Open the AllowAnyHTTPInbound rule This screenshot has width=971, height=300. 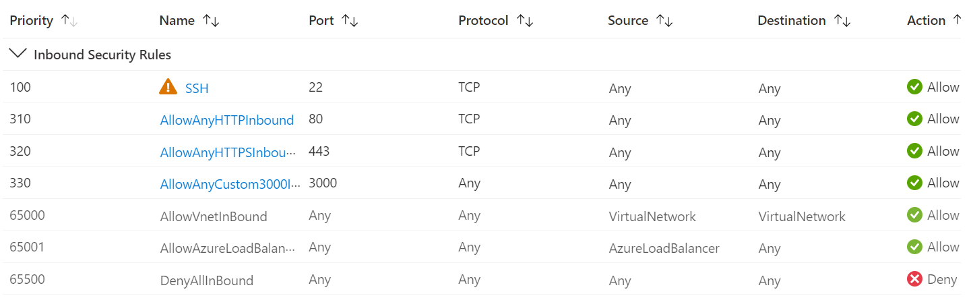[227, 120]
